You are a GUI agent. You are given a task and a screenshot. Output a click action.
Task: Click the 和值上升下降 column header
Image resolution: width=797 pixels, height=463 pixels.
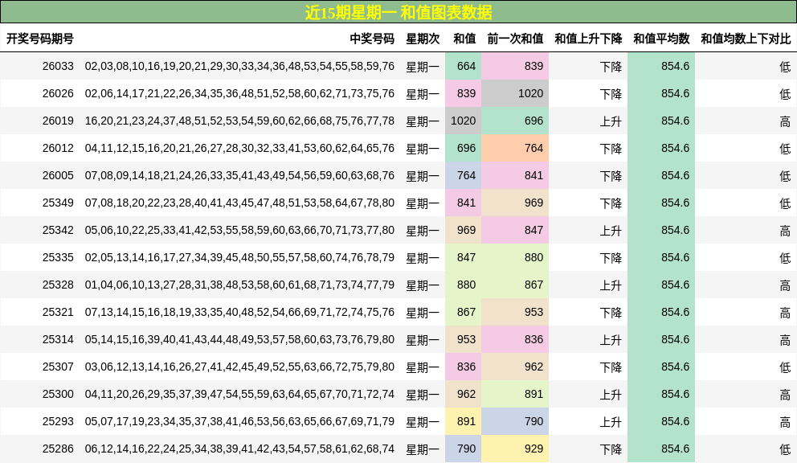[589, 37]
